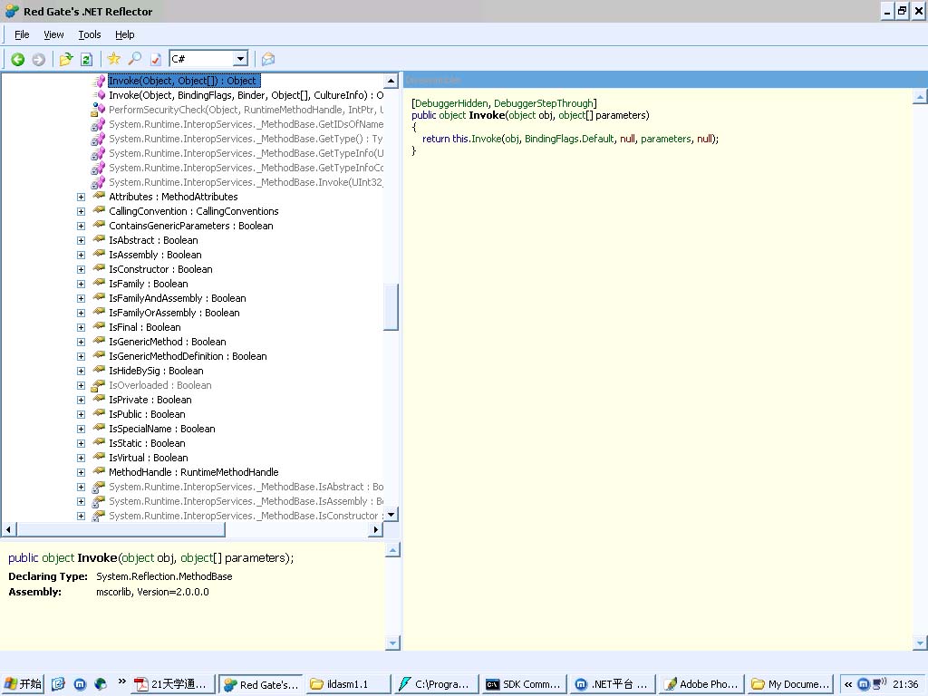
Task: Open Search with the magnifier icon
Action: tap(134, 59)
